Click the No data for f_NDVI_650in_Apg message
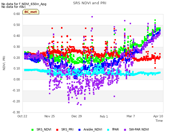Viewport: 180px width, 135px height. point(24,4)
